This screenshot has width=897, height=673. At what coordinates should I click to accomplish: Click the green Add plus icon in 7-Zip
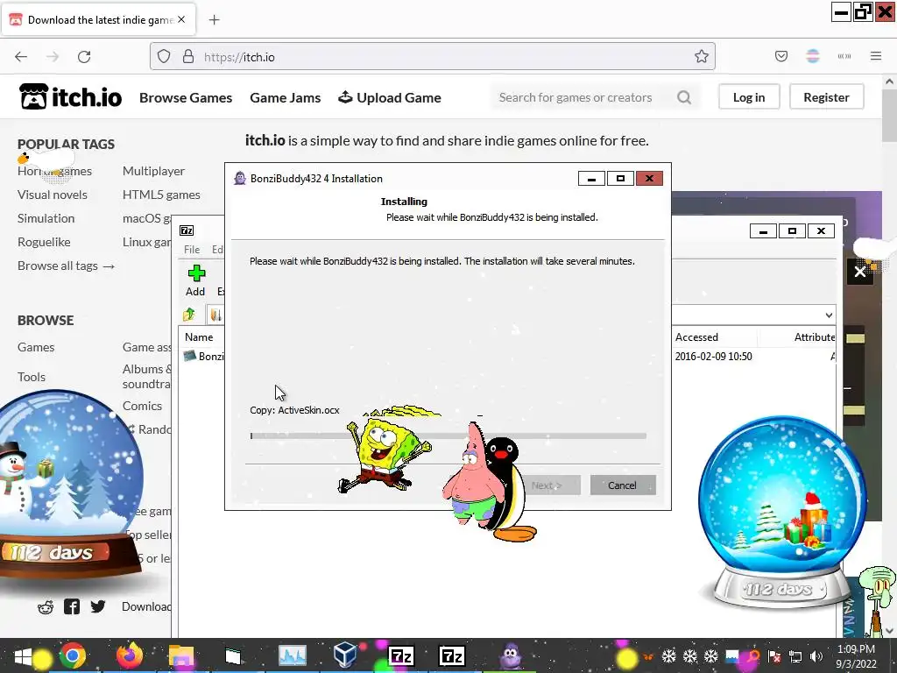196,273
